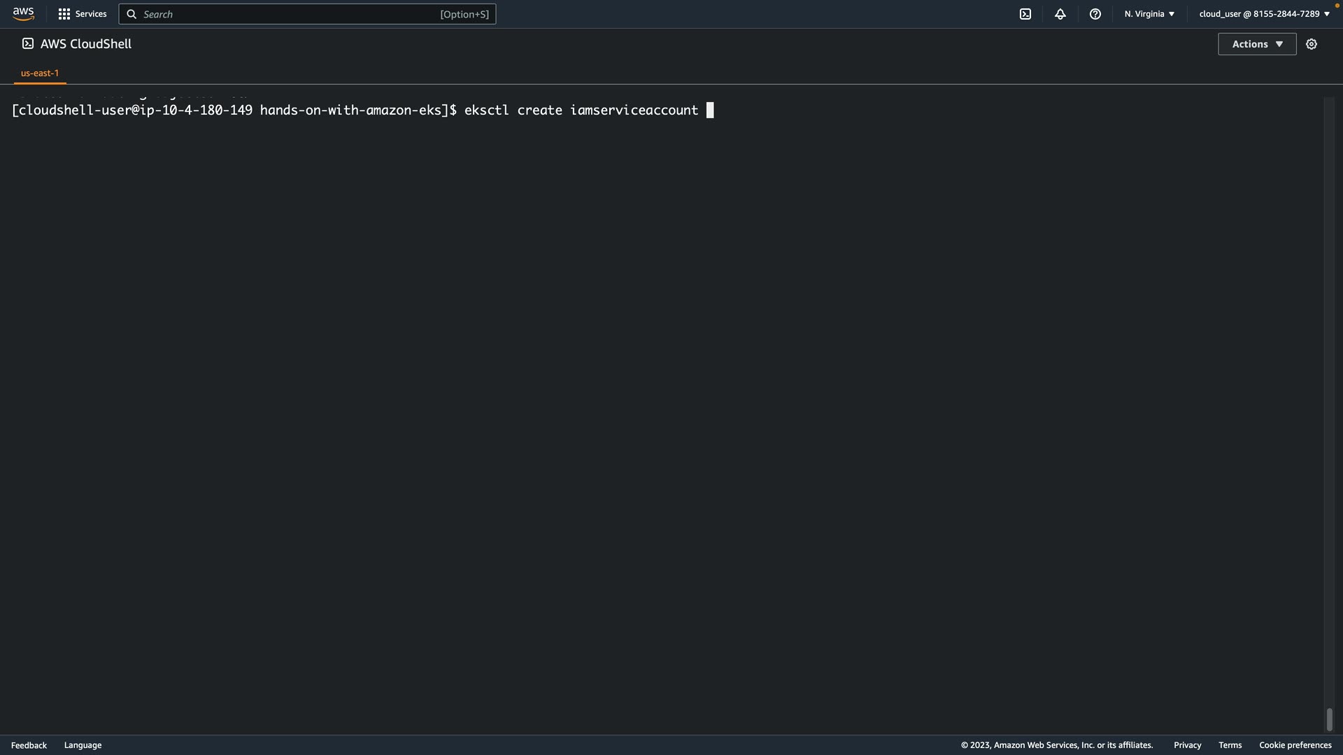Open Cookie preferences in footer
Screen dimensions: 1343x755
click(x=1295, y=745)
